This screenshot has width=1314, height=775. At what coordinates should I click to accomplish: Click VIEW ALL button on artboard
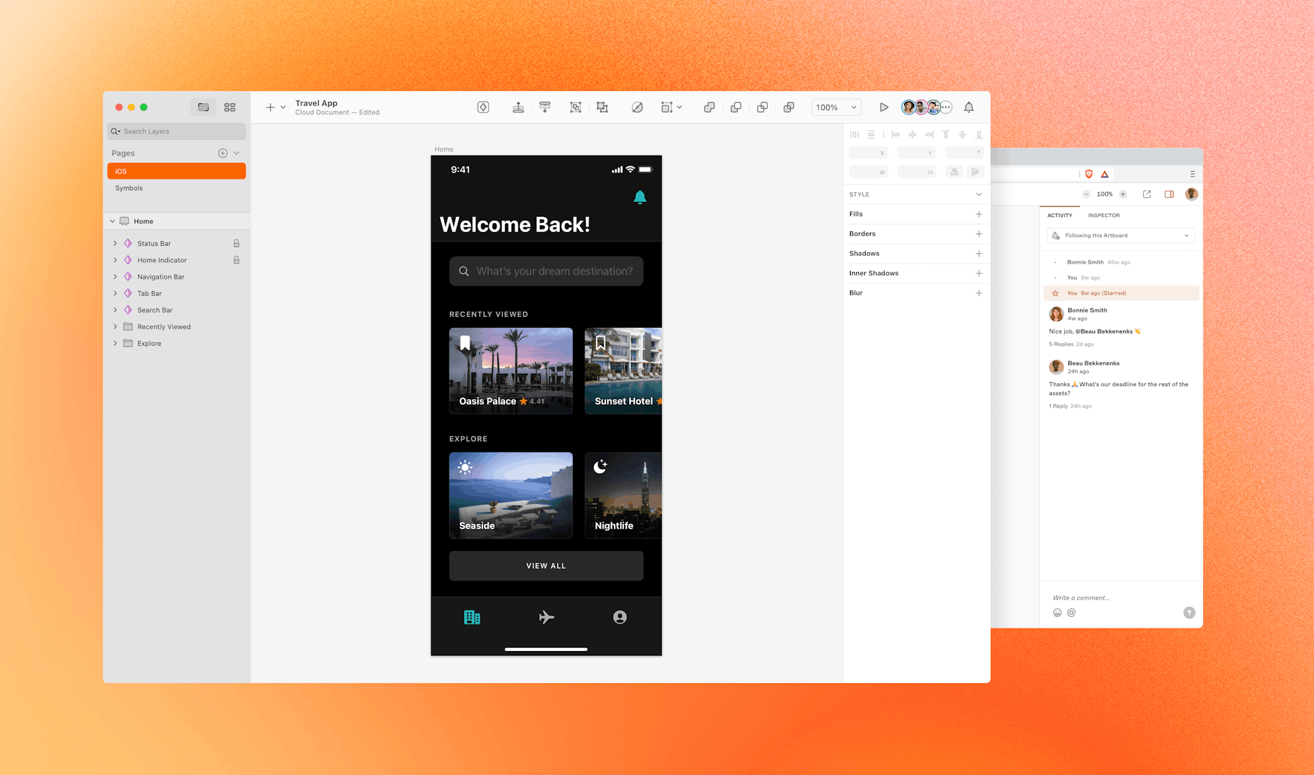point(546,566)
